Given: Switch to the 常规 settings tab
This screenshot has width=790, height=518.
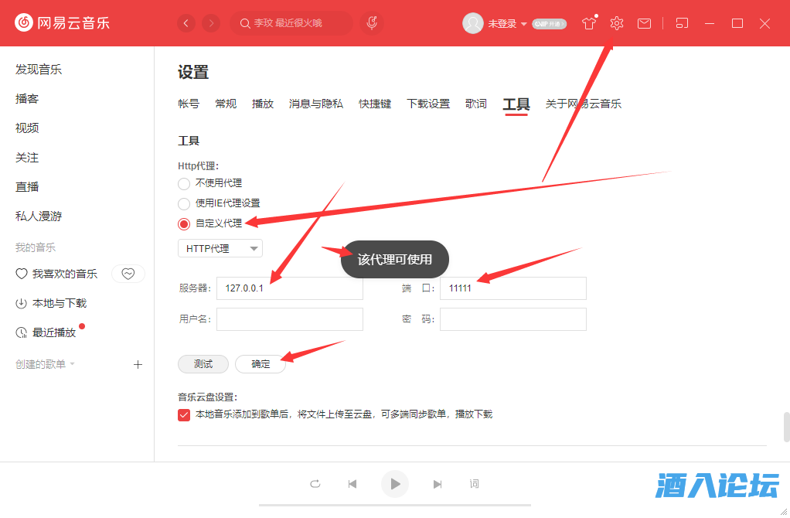Looking at the screenshot, I should (226, 104).
